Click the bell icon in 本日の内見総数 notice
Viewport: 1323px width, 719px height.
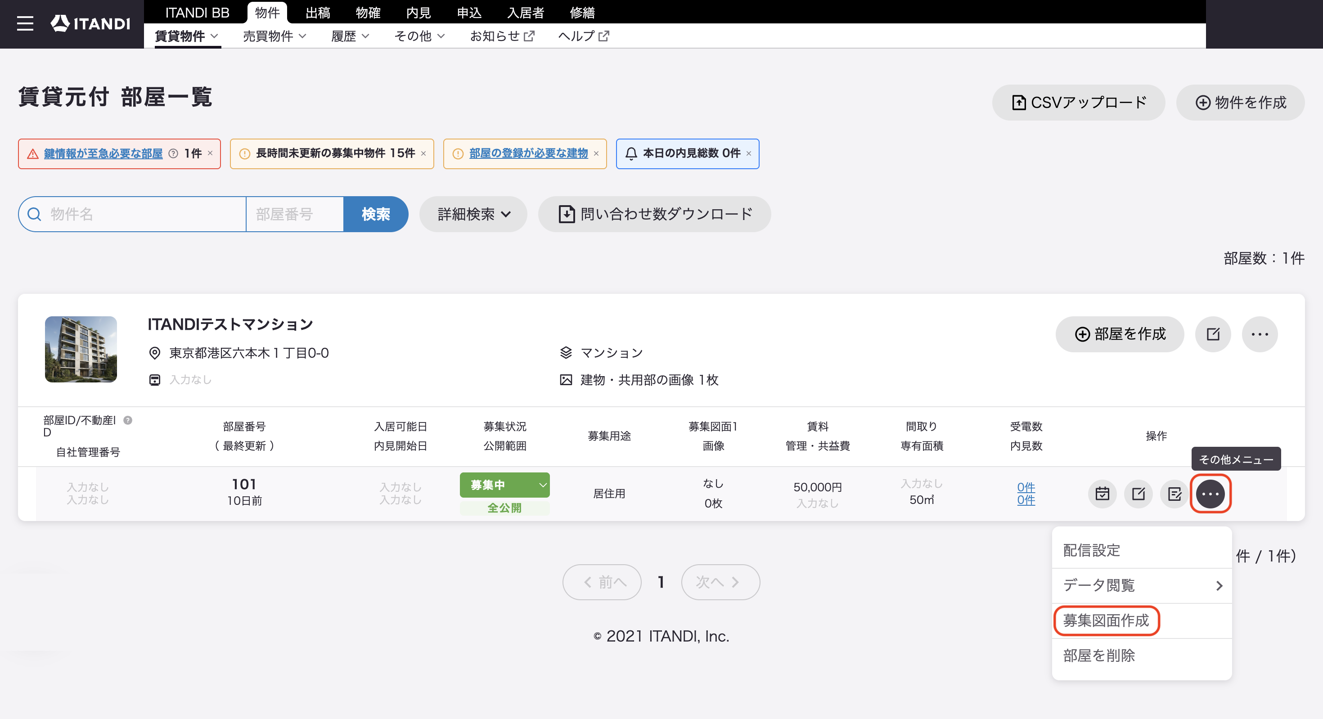[631, 153]
